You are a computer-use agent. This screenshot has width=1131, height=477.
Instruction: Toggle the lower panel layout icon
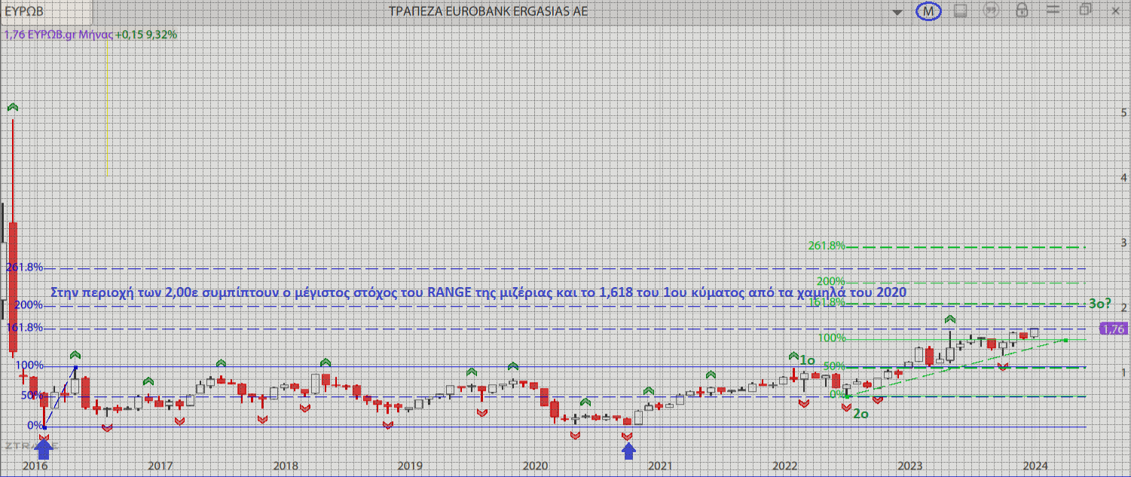(x=960, y=11)
